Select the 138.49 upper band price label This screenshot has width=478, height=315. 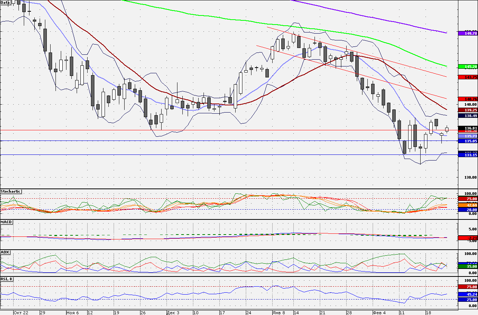[468, 116]
